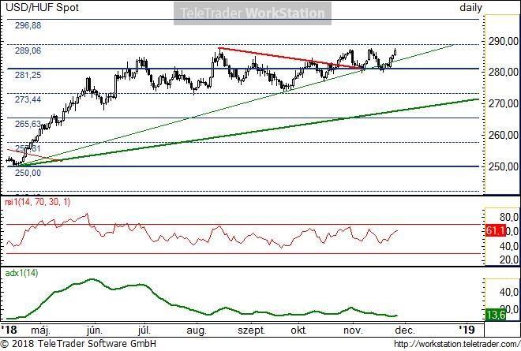
Task: Click the green ADX value badge 13,6
Action: (496, 315)
